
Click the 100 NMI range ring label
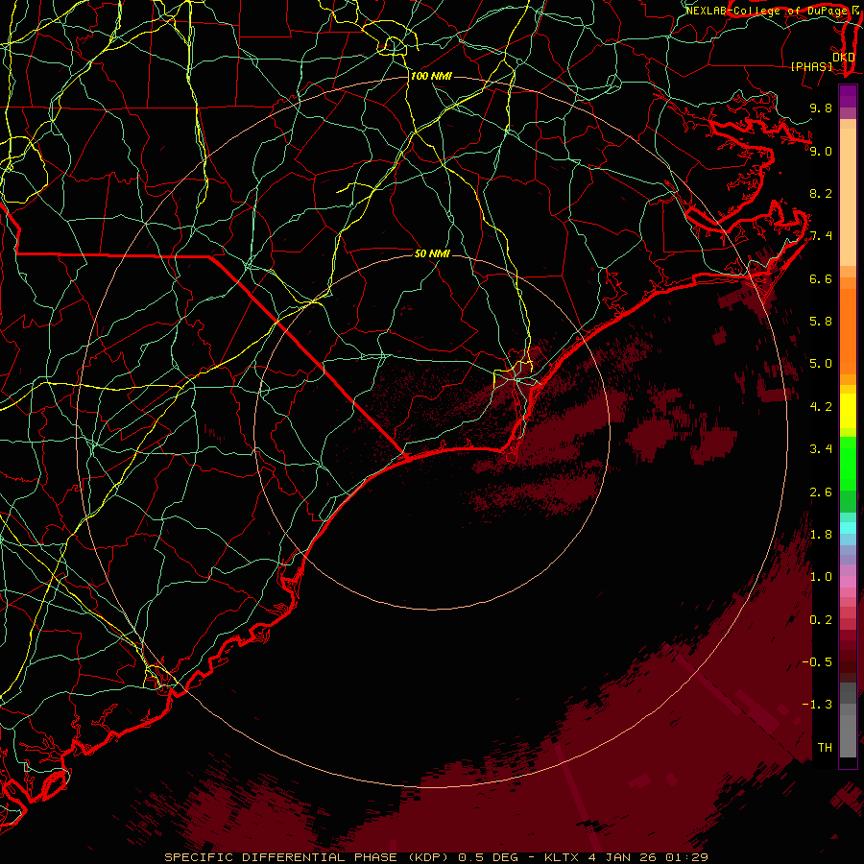431,76
